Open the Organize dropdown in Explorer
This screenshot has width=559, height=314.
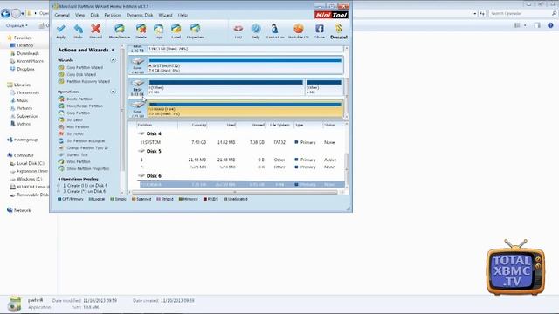17,25
